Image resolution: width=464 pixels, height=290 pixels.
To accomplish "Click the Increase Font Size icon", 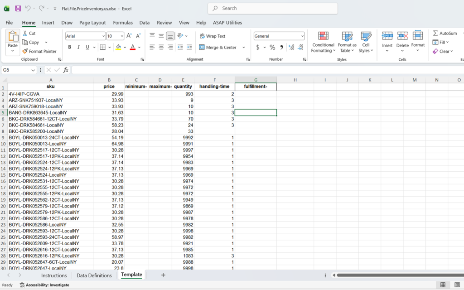I will (x=129, y=36).
